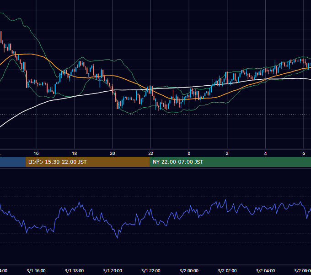Click the 3/2 00:00 date label
The width and height of the screenshot is (311, 275).
coord(189,271)
